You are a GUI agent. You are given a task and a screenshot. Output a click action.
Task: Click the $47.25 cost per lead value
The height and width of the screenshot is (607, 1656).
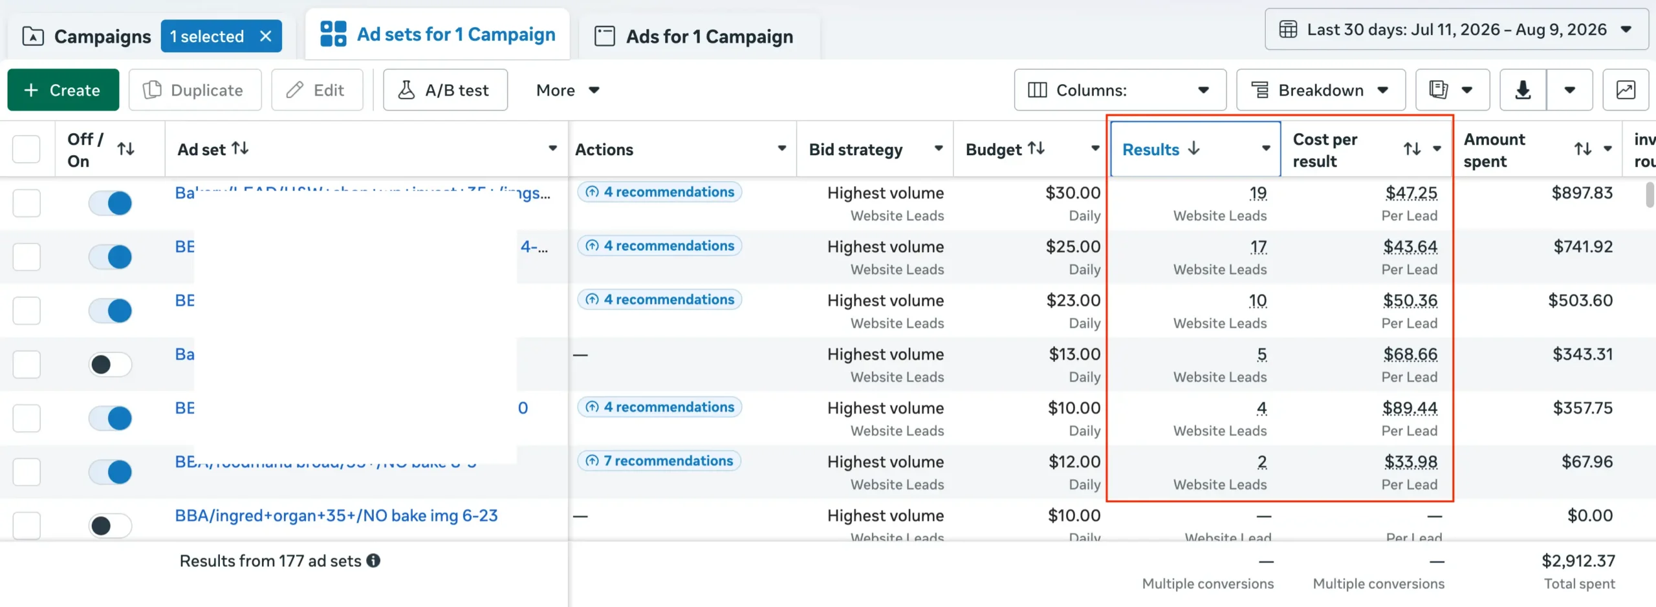click(1411, 193)
